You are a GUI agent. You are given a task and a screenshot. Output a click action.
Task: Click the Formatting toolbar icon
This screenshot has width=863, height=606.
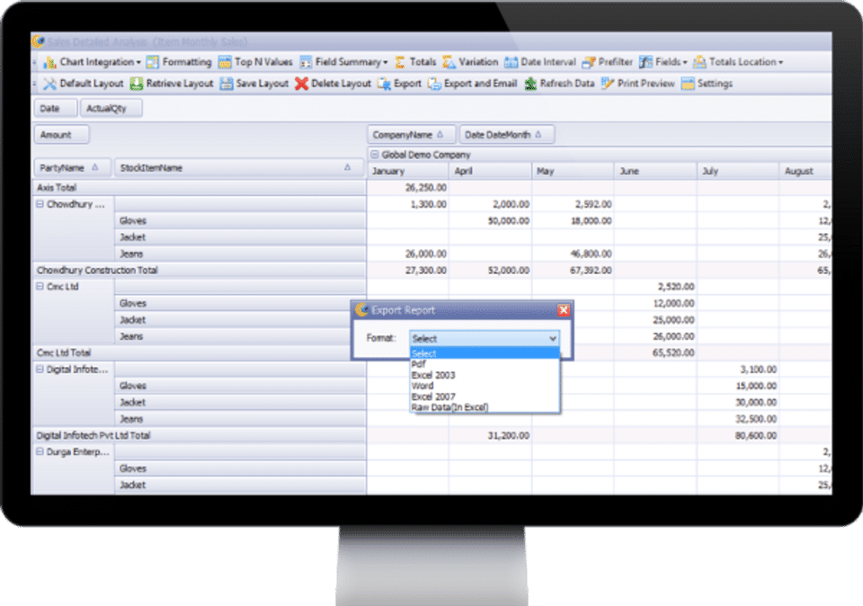(153, 62)
